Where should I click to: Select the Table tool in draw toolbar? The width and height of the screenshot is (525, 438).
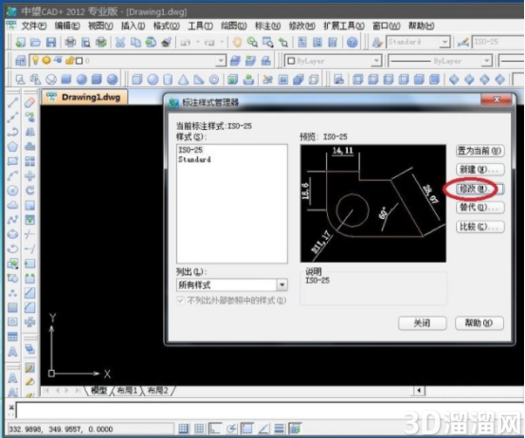[x=12, y=337]
